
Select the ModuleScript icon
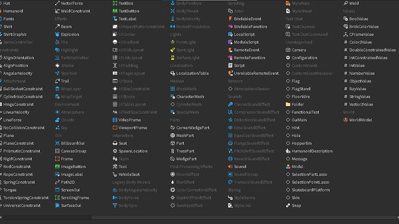click(x=230, y=42)
